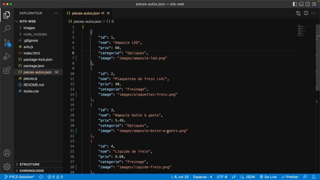Change indentation via Espaces : 4
This screenshot has height=180, width=320.
[202, 177]
